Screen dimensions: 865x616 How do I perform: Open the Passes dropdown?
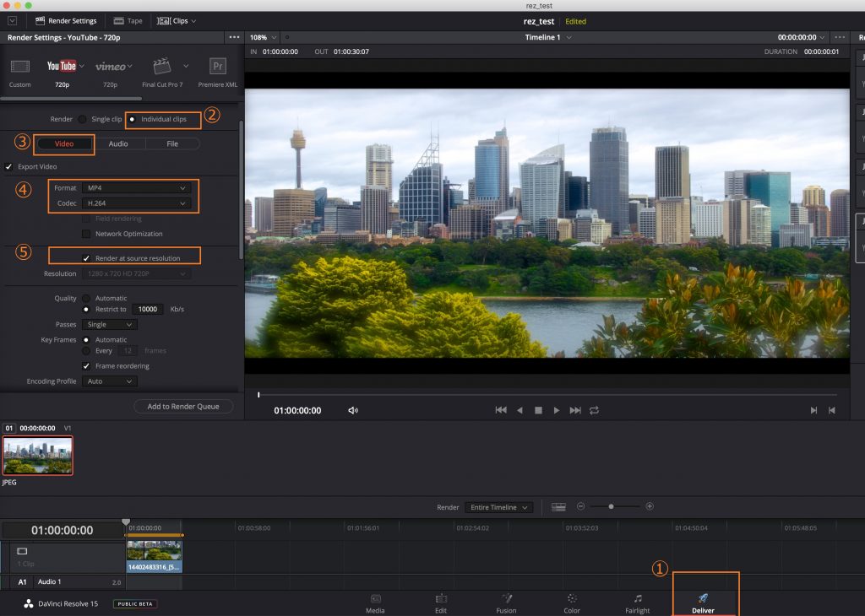coord(109,325)
